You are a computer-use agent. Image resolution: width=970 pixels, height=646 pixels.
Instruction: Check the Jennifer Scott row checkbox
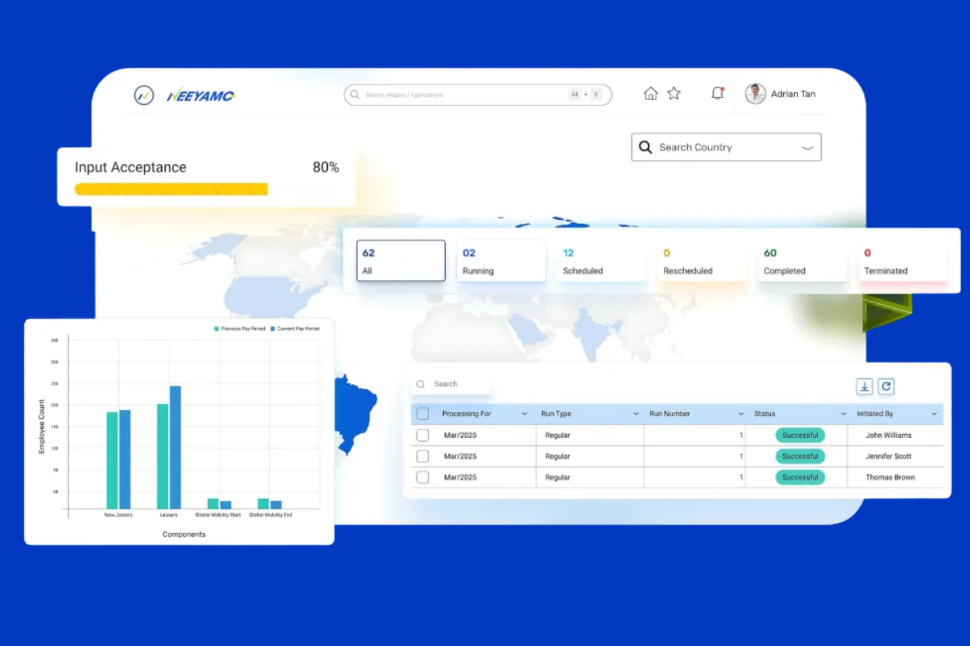(423, 456)
